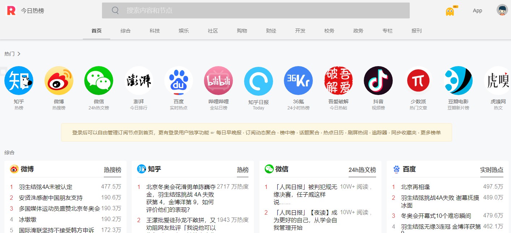Expand the 热门 section chevron
Viewport: 511px width, 233px height.
point(19,54)
